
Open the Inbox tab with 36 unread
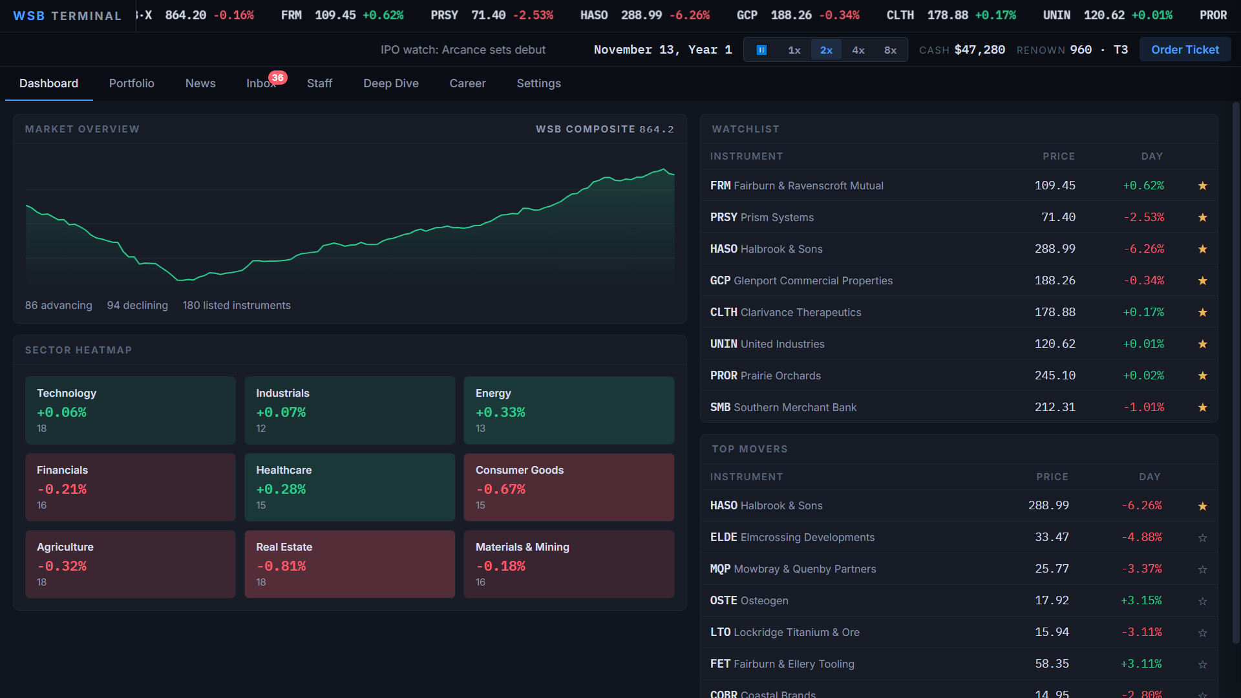pos(261,83)
